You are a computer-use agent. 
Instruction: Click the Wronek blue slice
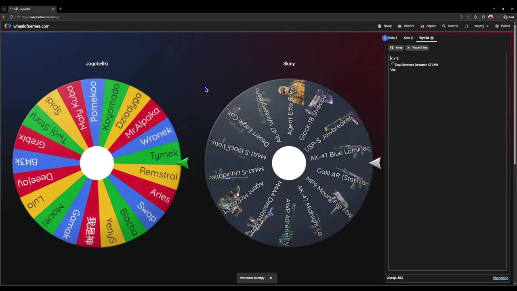click(x=156, y=136)
